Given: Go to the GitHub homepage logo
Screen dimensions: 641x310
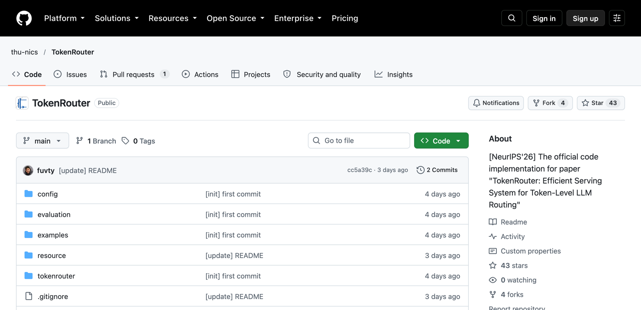Looking at the screenshot, I should (x=24, y=18).
